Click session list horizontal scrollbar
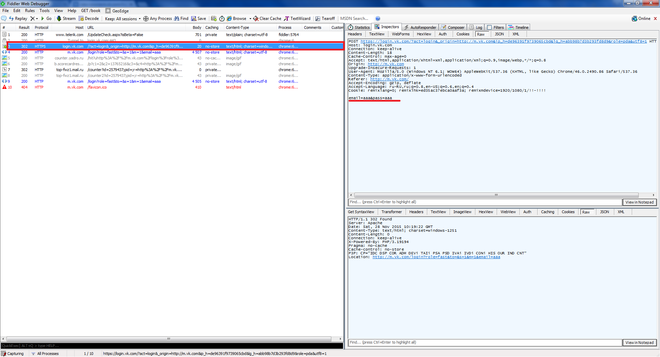 (x=169, y=339)
